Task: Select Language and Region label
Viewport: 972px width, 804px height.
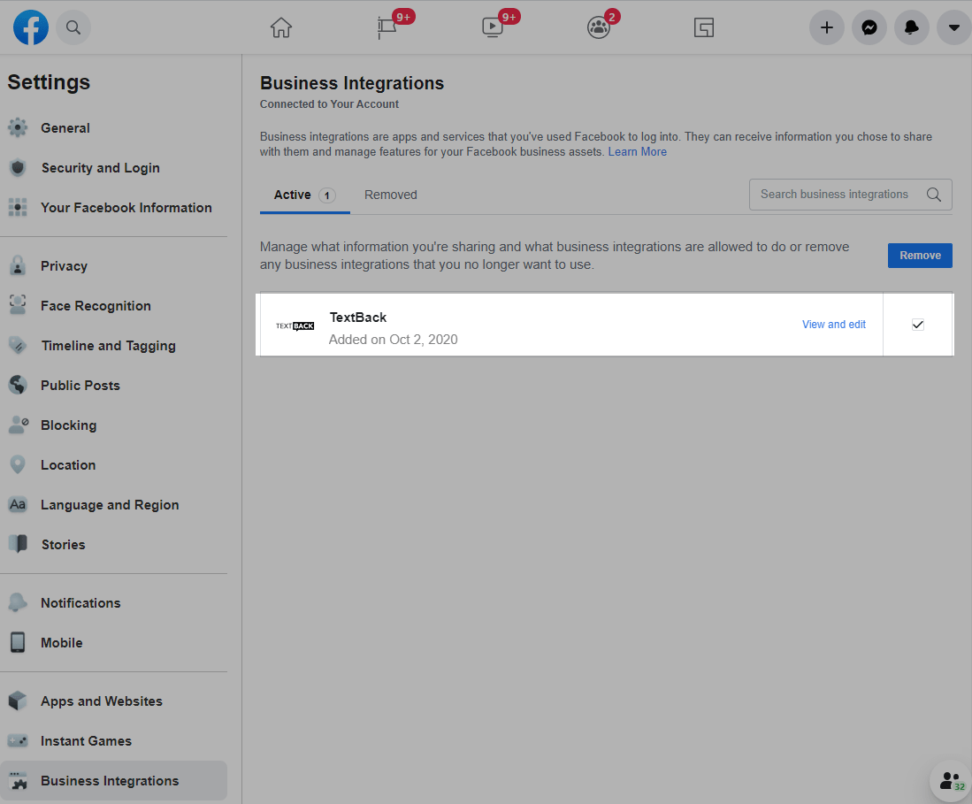Action: click(x=110, y=505)
